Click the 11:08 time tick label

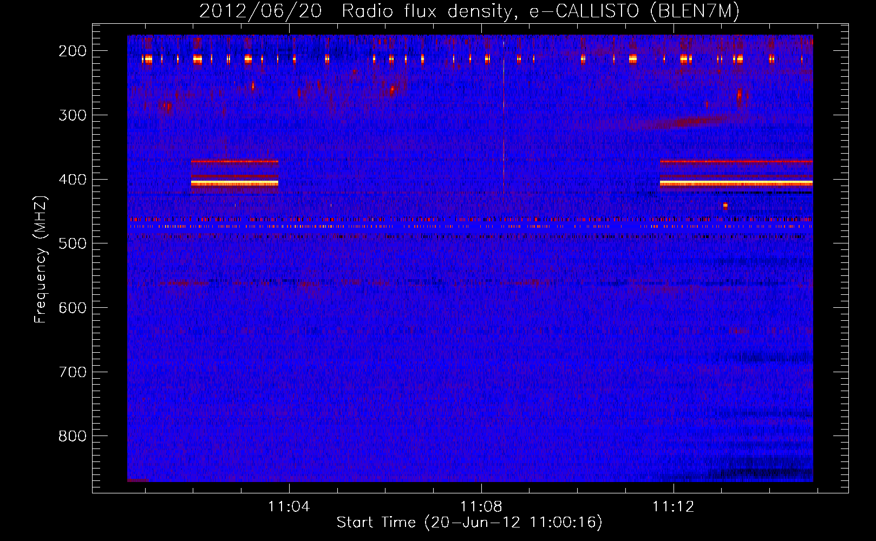pos(481,507)
